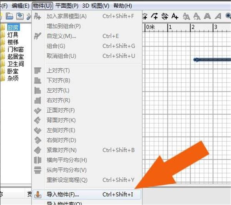Choose 自定义(M)... menu entry
231x205 pixels.
pyautogui.click(x=87, y=36)
